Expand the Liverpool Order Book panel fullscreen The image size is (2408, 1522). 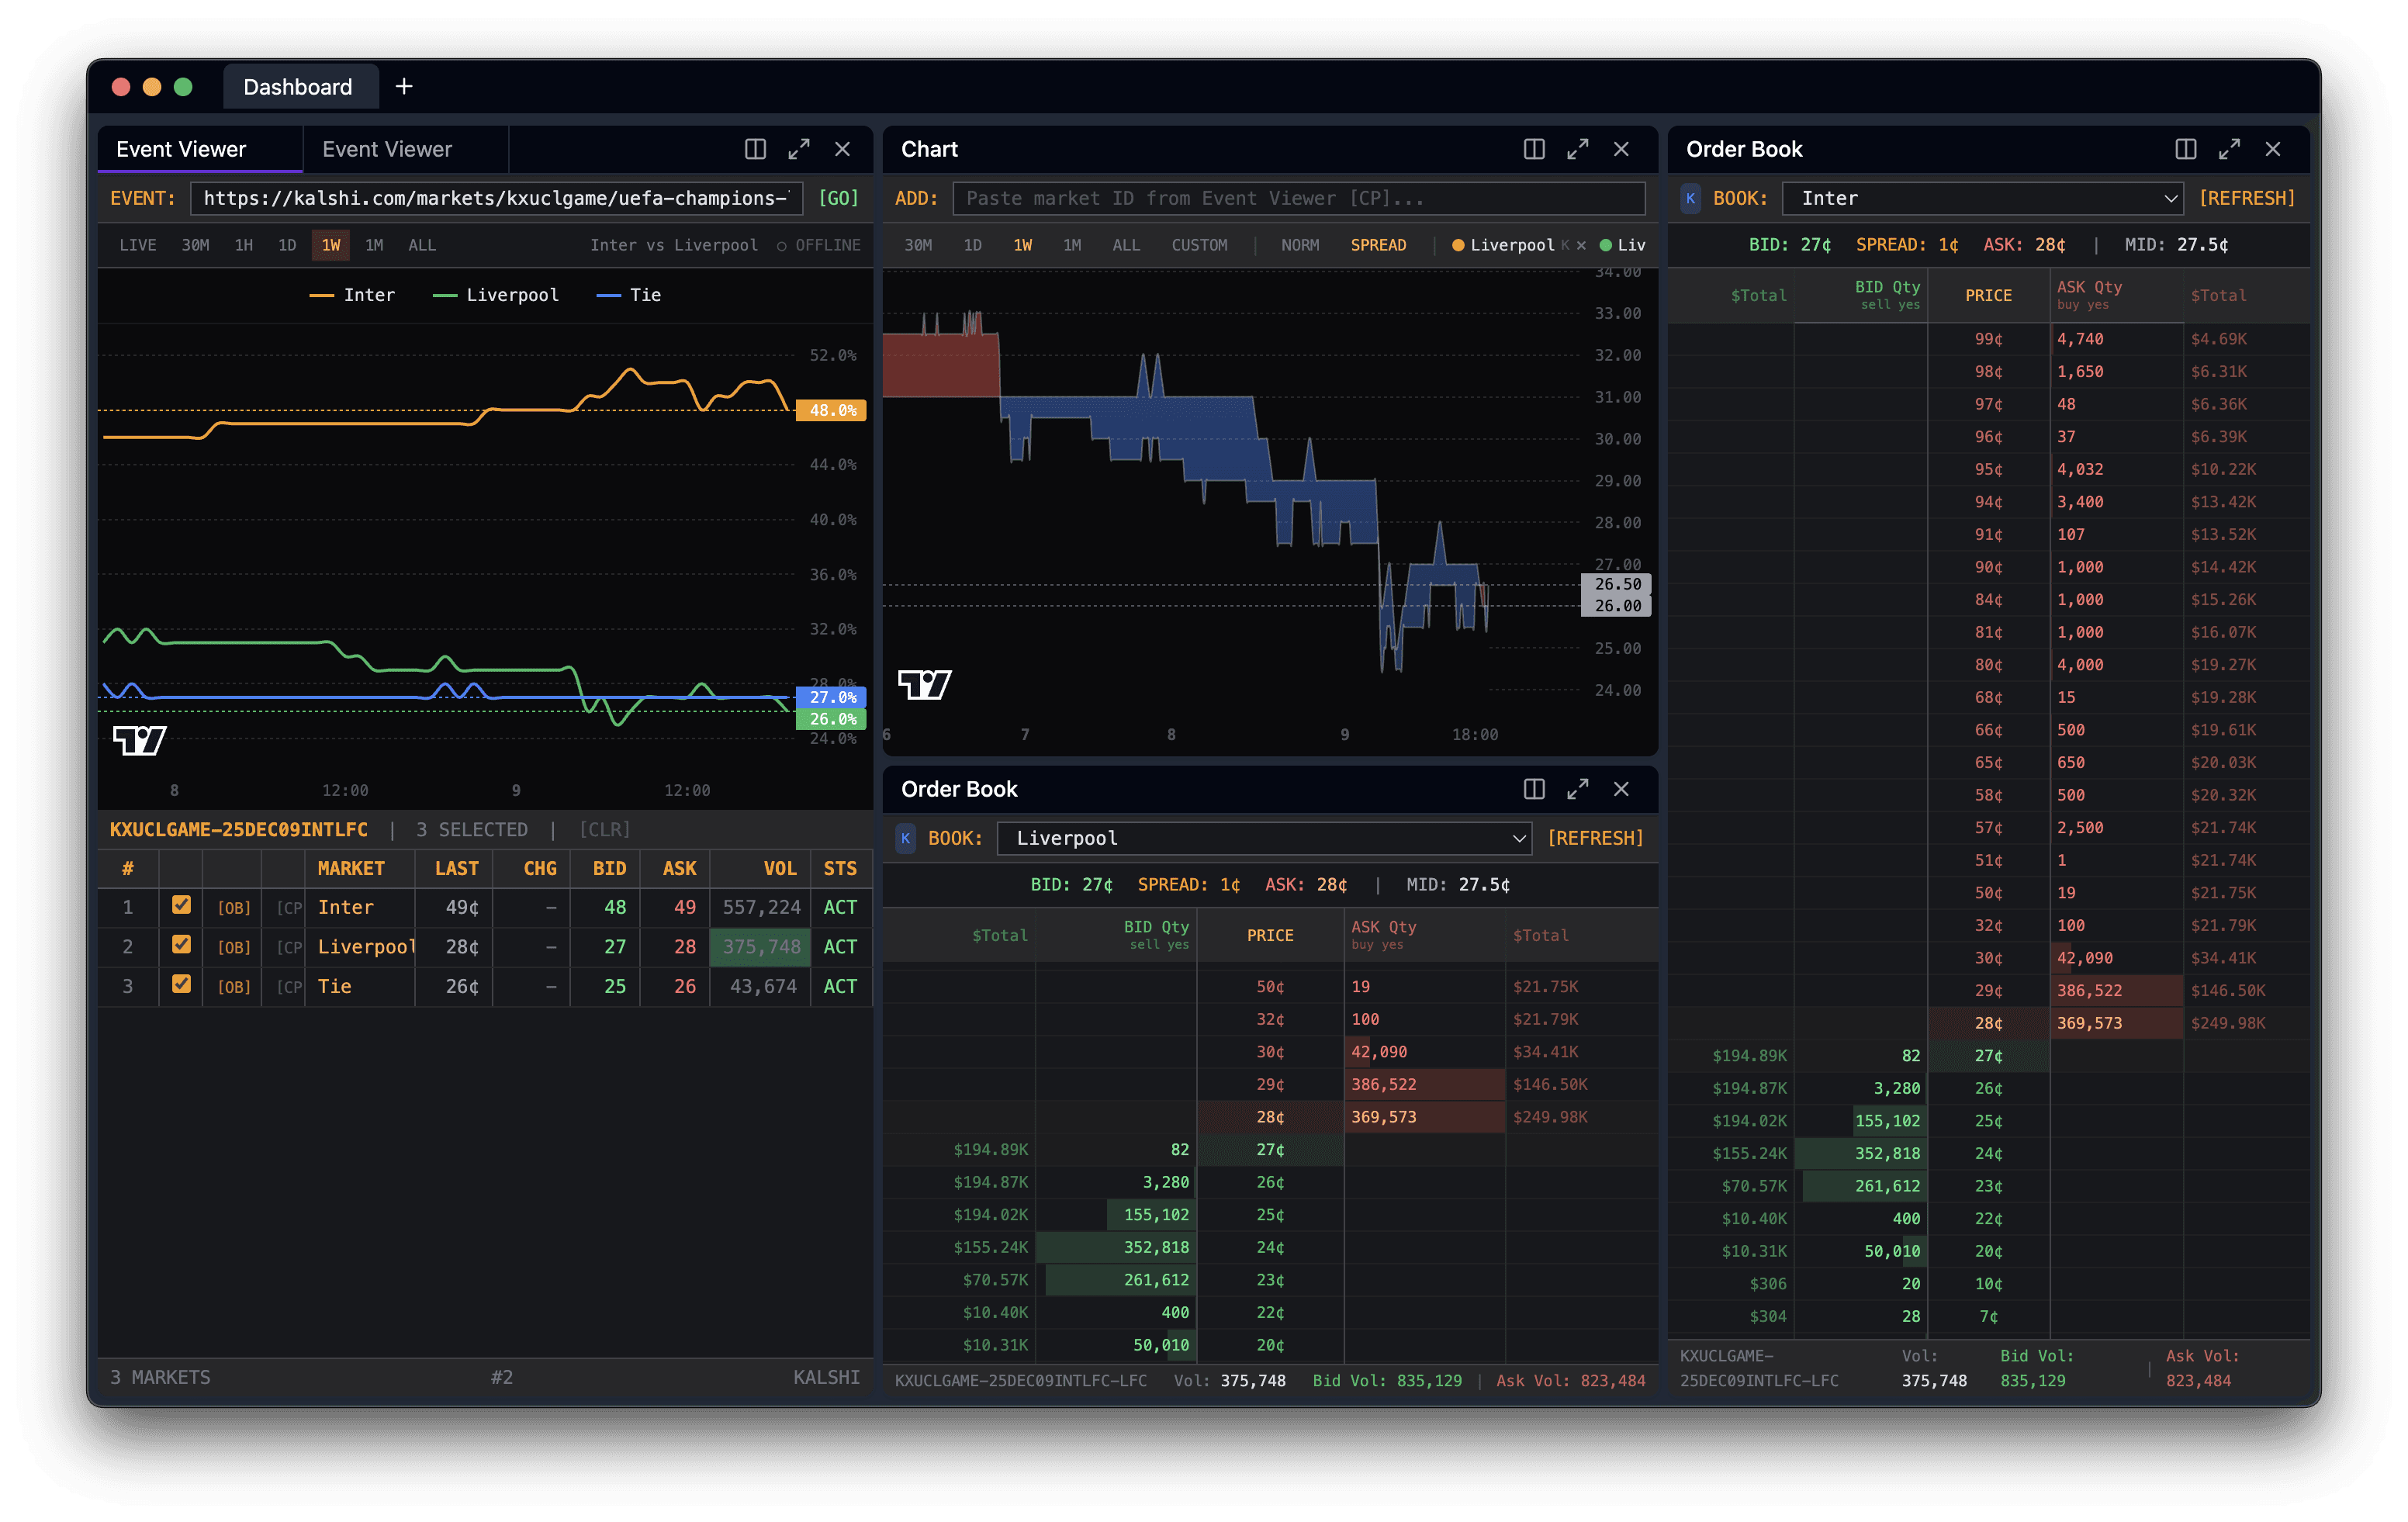pyautogui.click(x=1577, y=789)
